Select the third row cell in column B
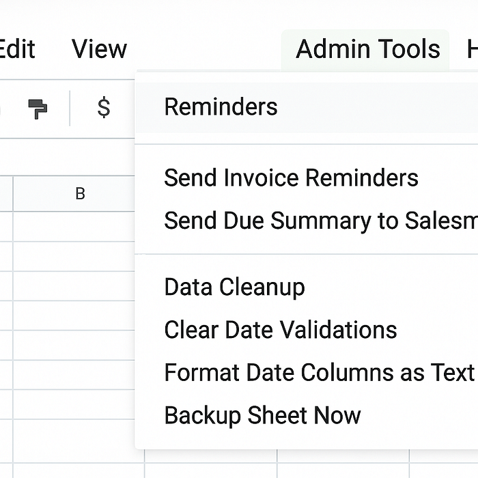The height and width of the screenshot is (478, 478). [x=74, y=286]
